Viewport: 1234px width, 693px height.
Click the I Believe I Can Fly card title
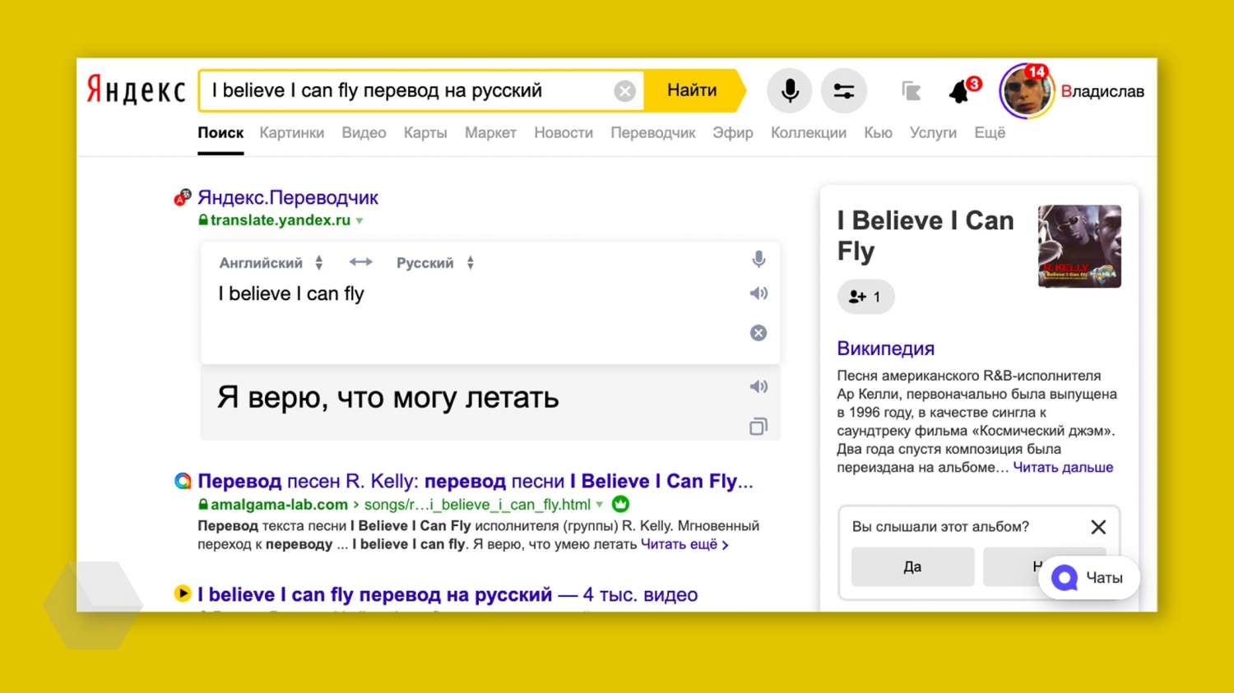925,235
